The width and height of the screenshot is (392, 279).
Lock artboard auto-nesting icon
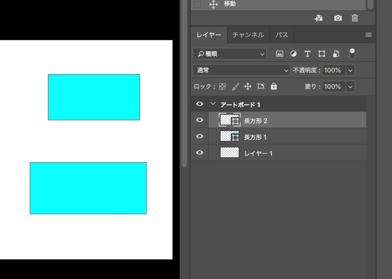pyautogui.click(x=261, y=86)
